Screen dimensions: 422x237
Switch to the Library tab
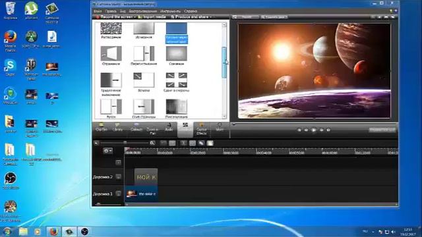pyautogui.click(x=117, y=127)
